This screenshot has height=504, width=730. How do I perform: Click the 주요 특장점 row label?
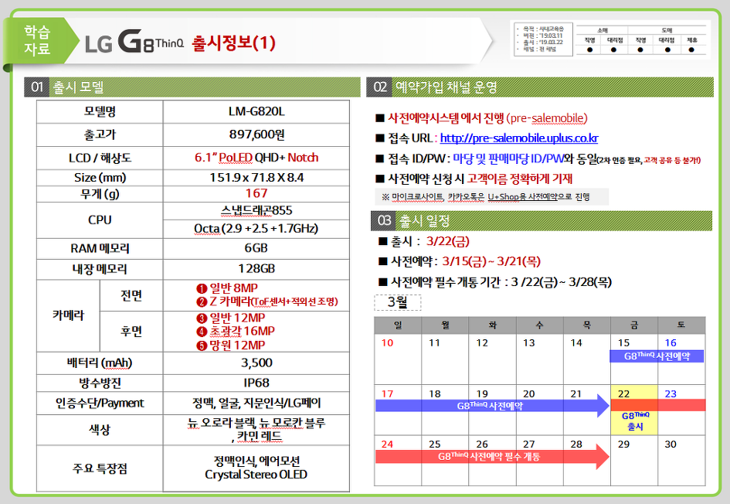[x=100, y=468]
